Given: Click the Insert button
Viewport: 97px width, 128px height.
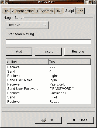Looking at the screenshot, I should [48, 52].
